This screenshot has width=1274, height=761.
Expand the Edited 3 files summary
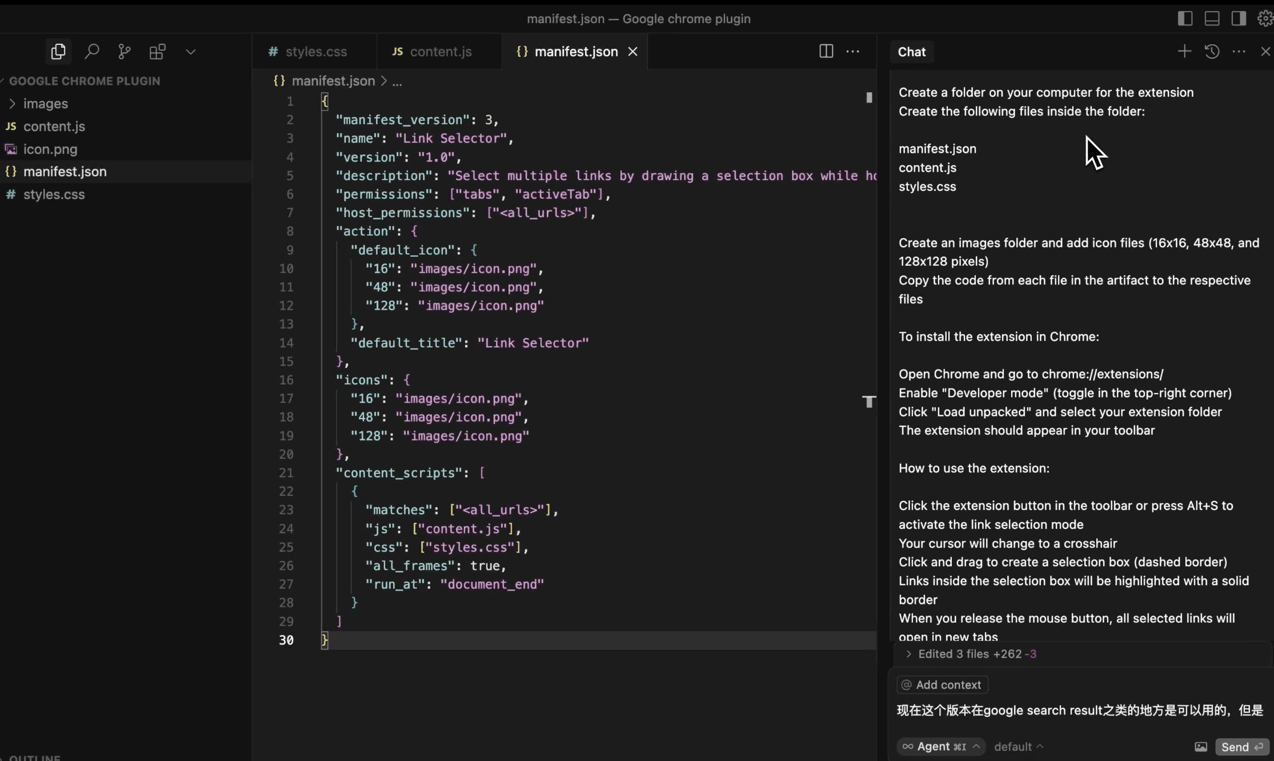tap(971, 654)
